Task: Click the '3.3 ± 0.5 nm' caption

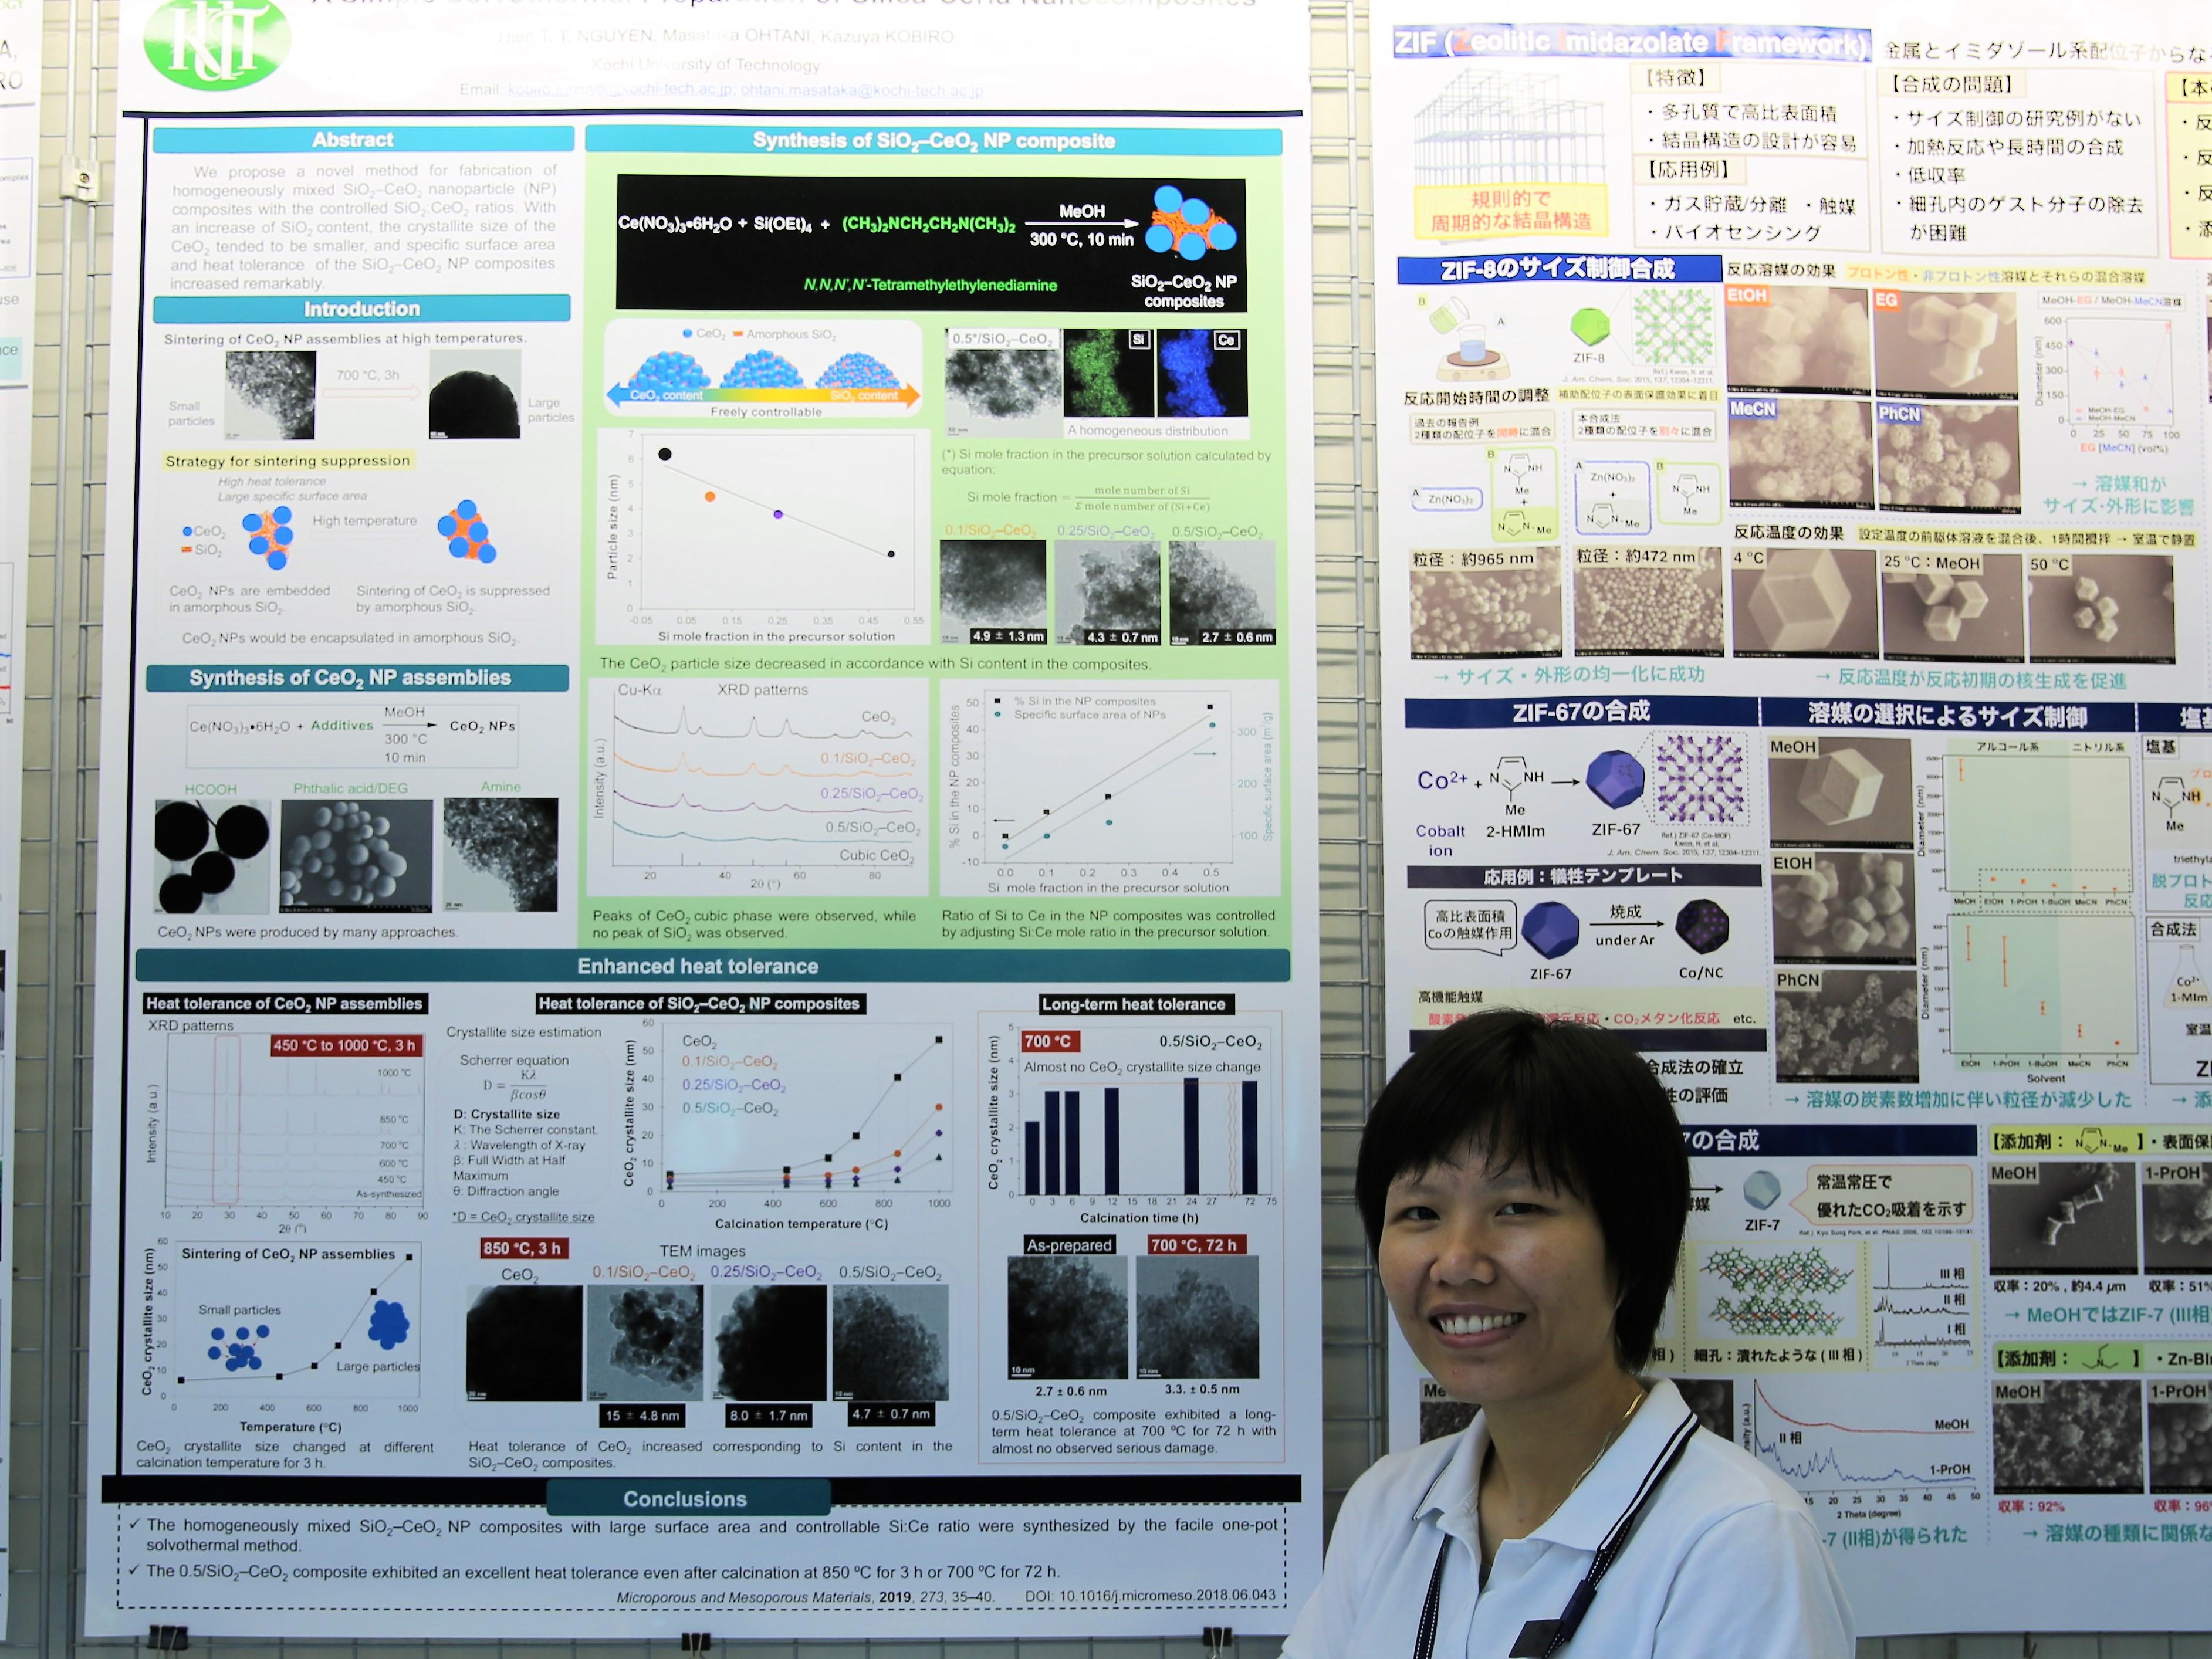Action: (1202, 1389)
